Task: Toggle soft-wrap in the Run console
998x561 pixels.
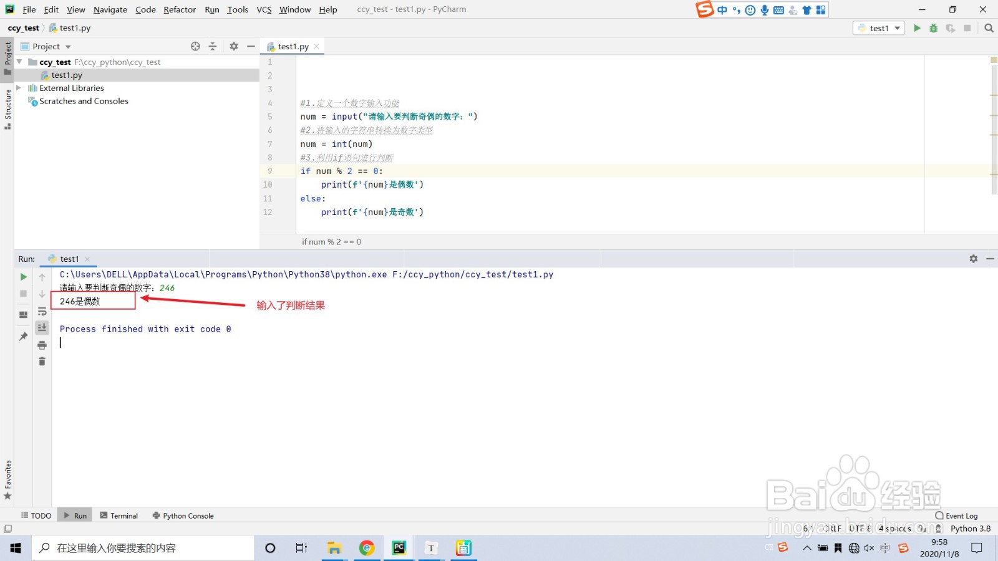Action: [x=42, y=311]
